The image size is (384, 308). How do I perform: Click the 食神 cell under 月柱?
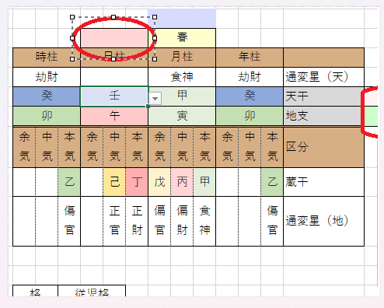182,77
